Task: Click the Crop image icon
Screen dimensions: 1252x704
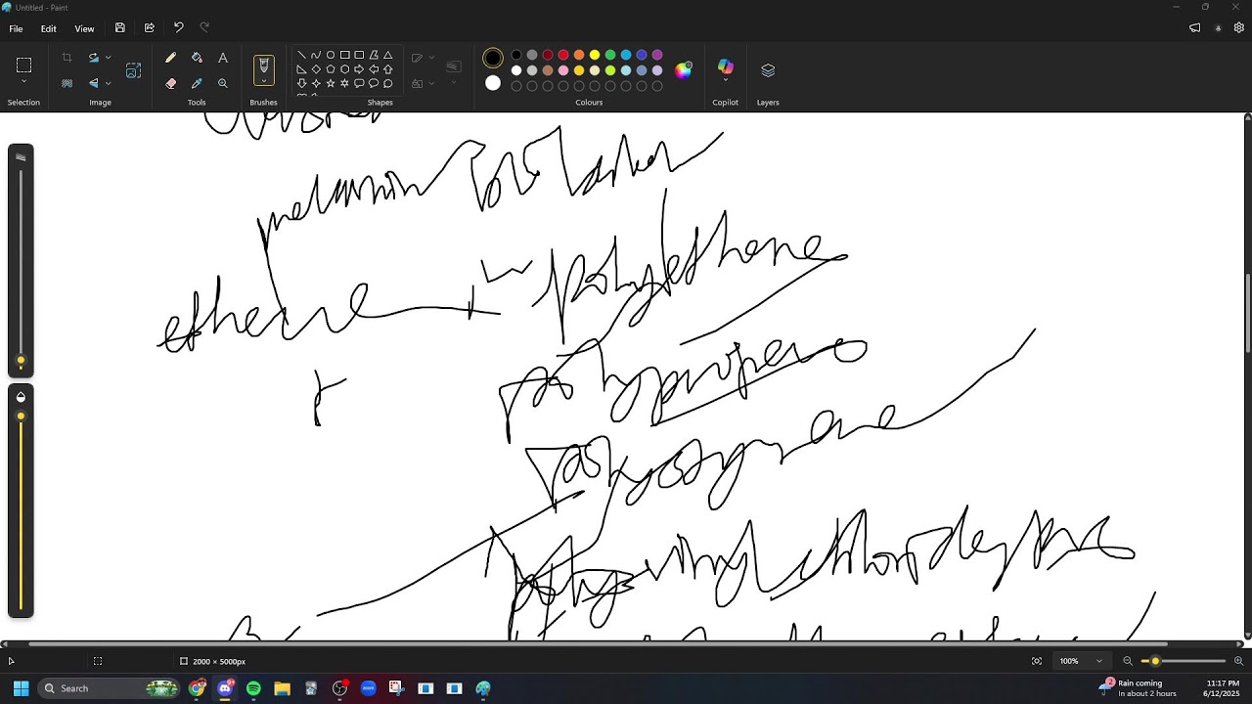Action: [x=67, y=58]
